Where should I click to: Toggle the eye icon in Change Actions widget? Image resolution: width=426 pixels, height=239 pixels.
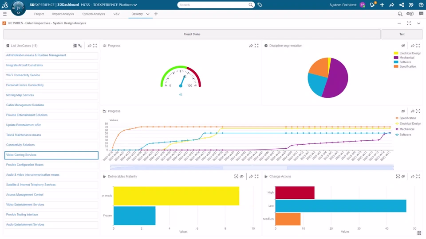click(x=403, y=177)
